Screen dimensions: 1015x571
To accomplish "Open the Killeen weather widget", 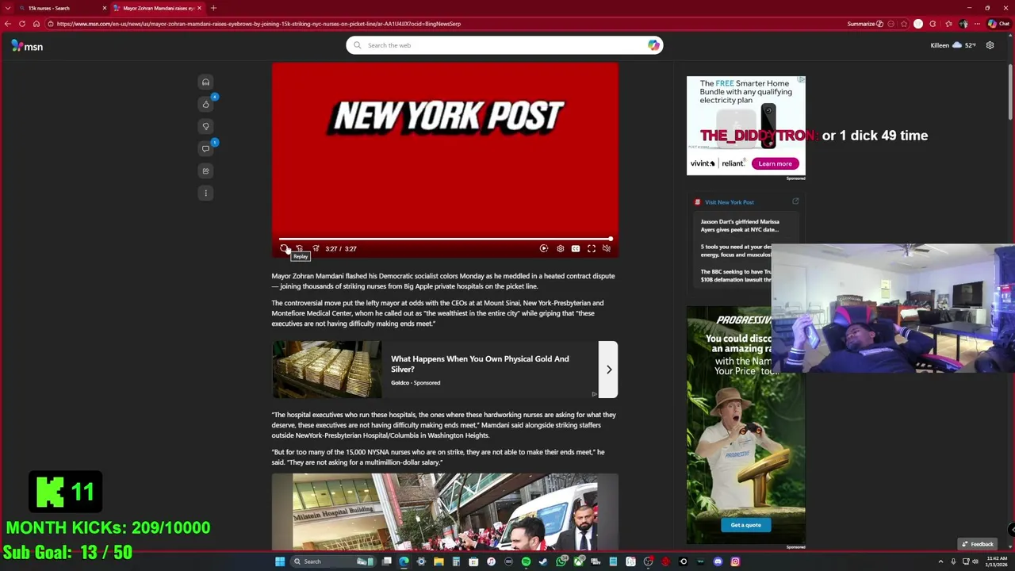I will pos(952,45).
